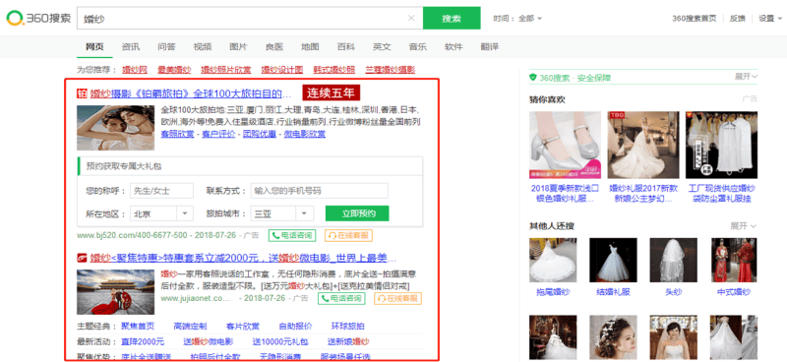Switch to the 音乐 tab
The height and width of the screenshot is (362, 787).
[417, 46]
